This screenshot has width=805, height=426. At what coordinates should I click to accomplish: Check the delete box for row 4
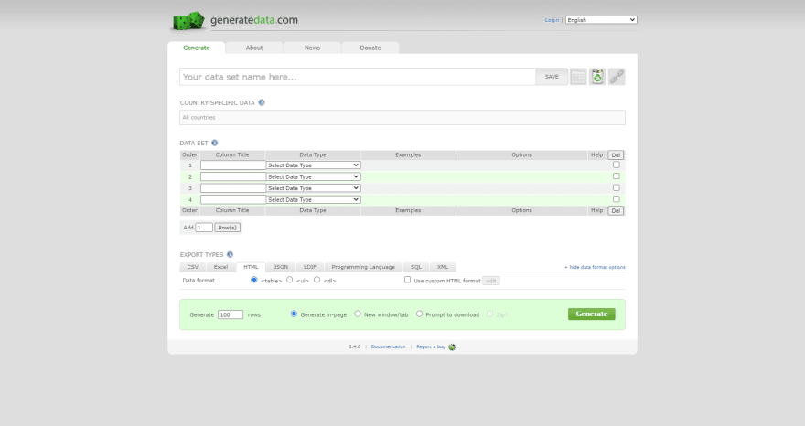[x=616, y=199]
